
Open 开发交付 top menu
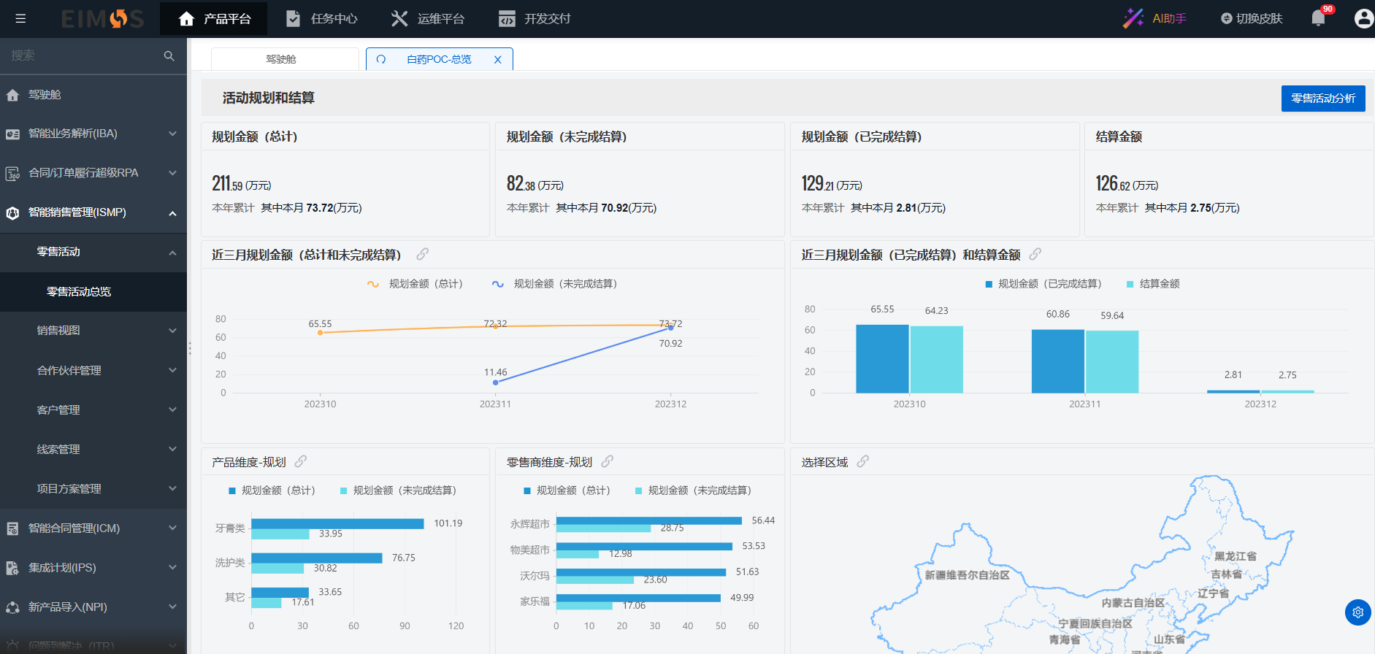pos(535,19)
